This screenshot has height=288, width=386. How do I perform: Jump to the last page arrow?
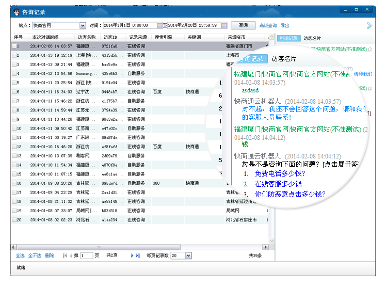point(138,255)
